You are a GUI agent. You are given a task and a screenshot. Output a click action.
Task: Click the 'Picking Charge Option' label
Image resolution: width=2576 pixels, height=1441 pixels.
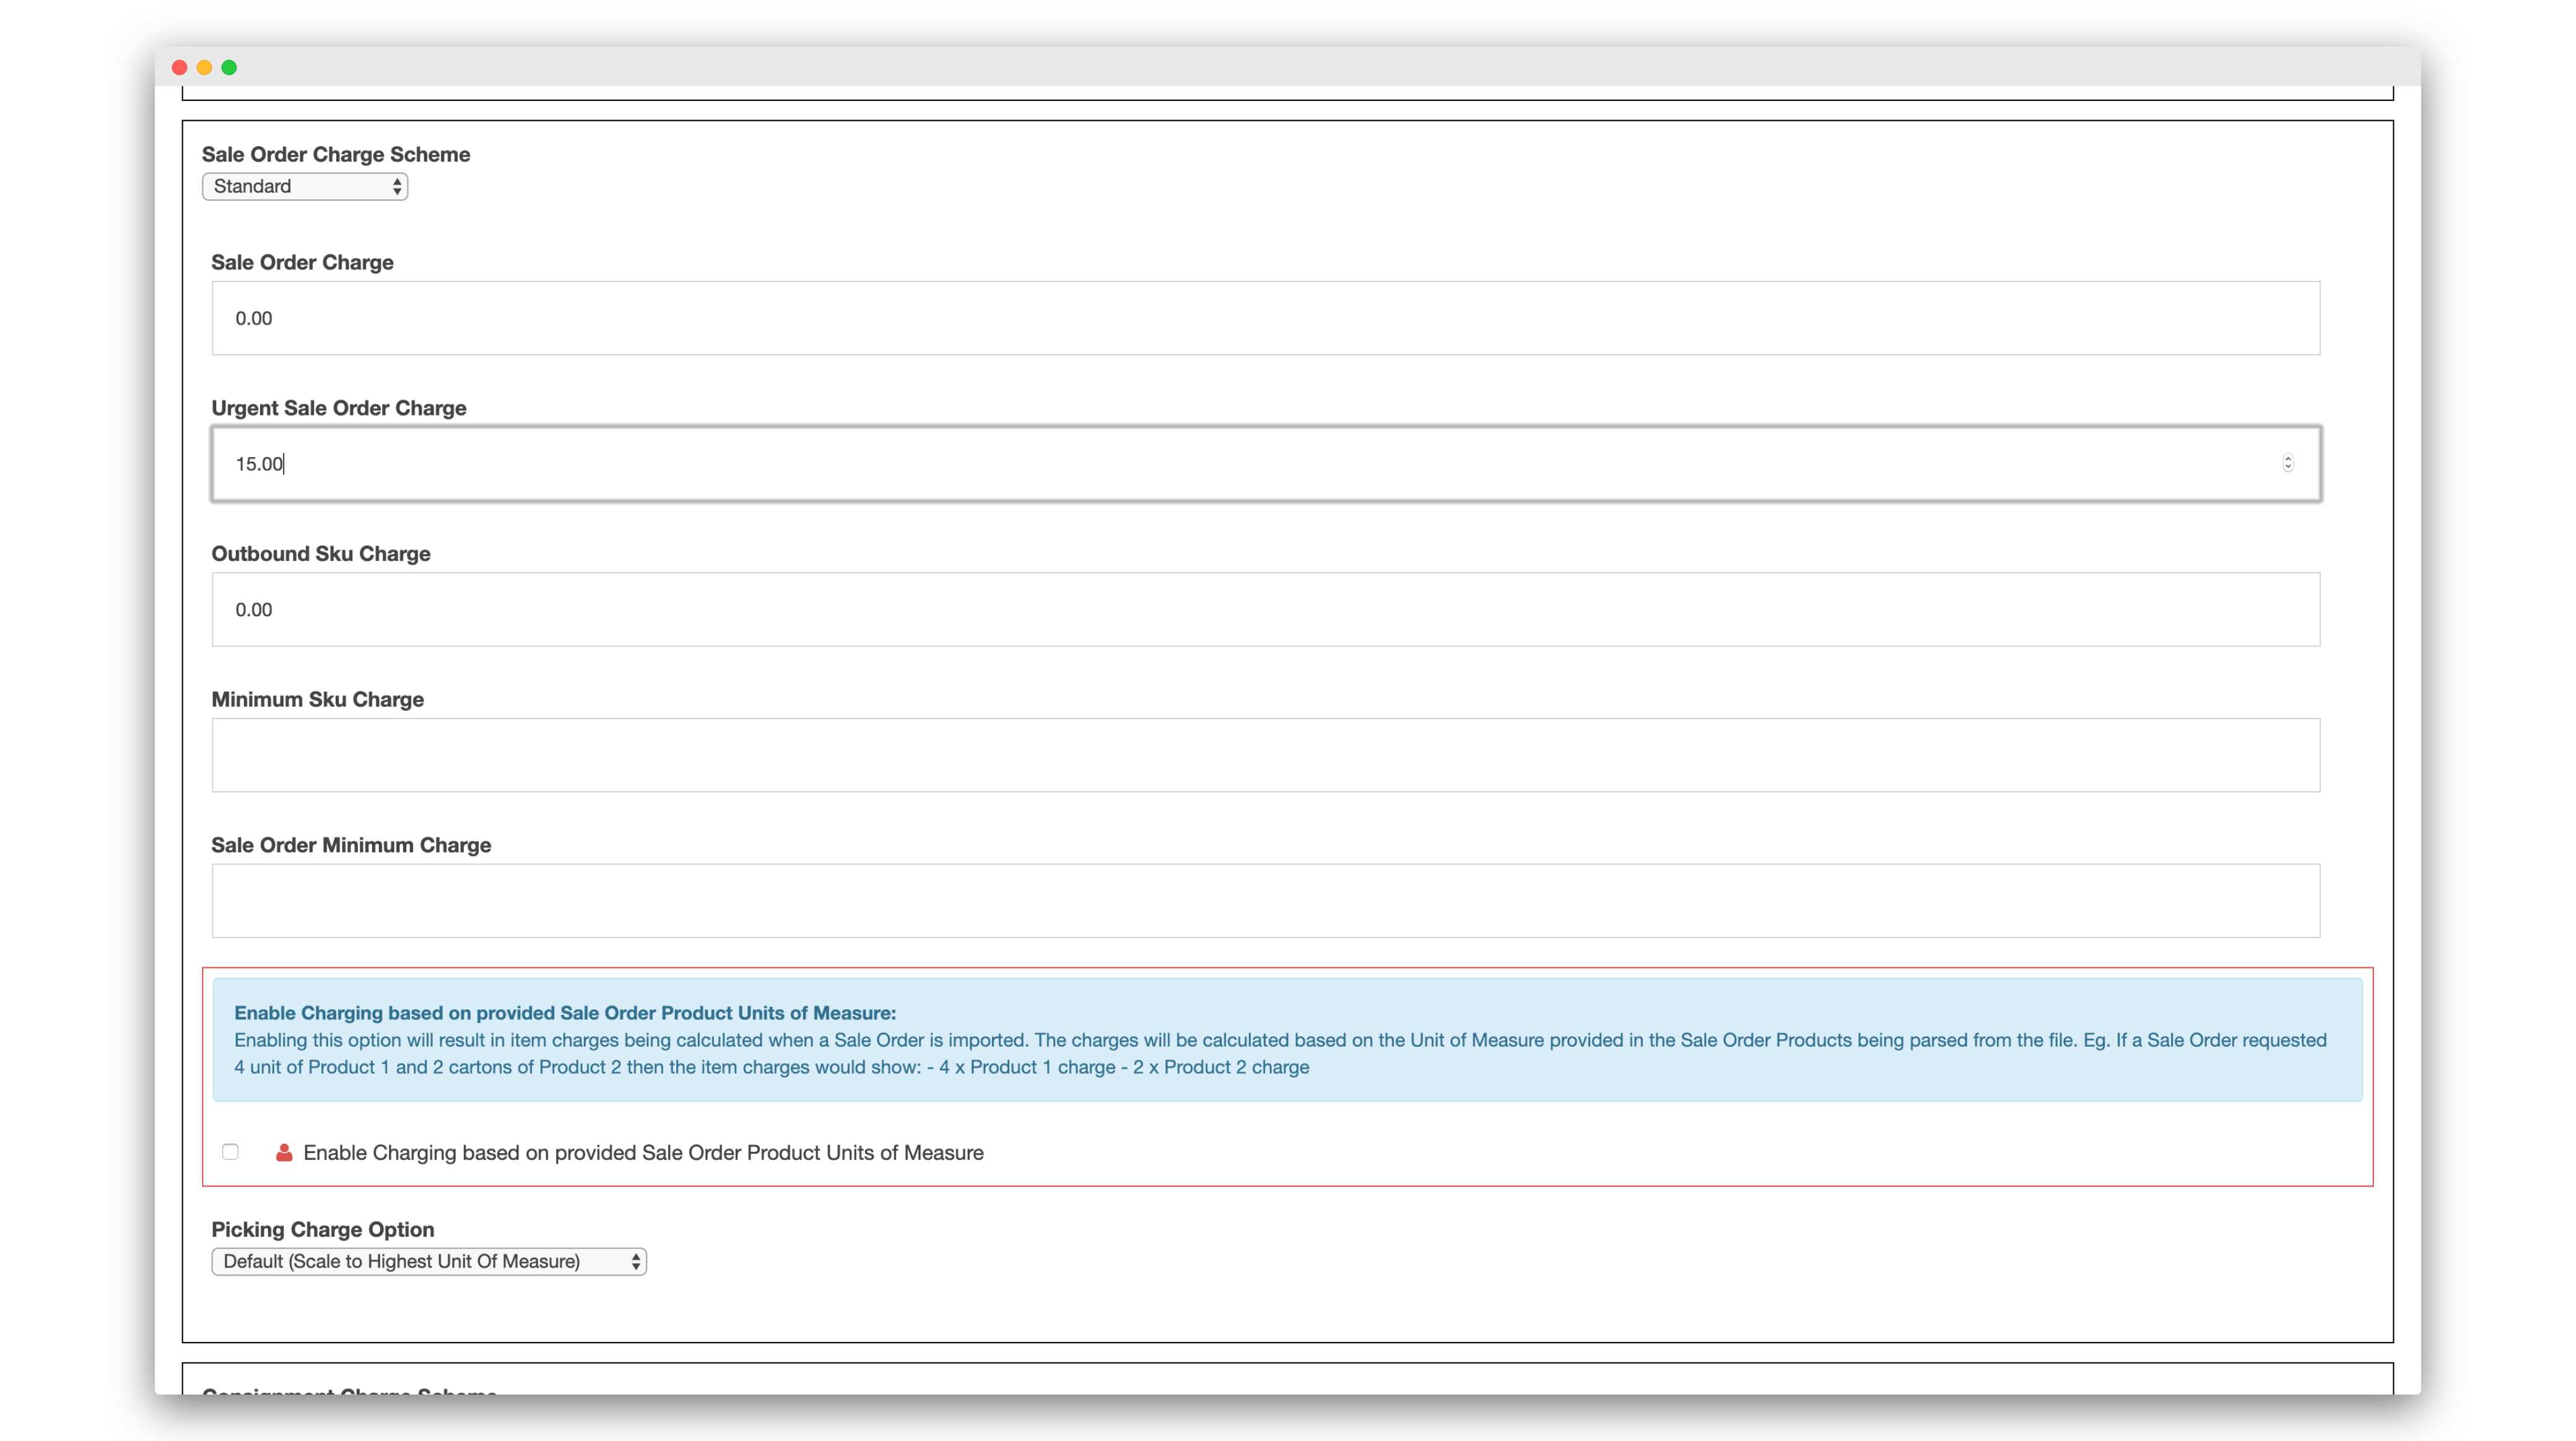click(322, 1229)
